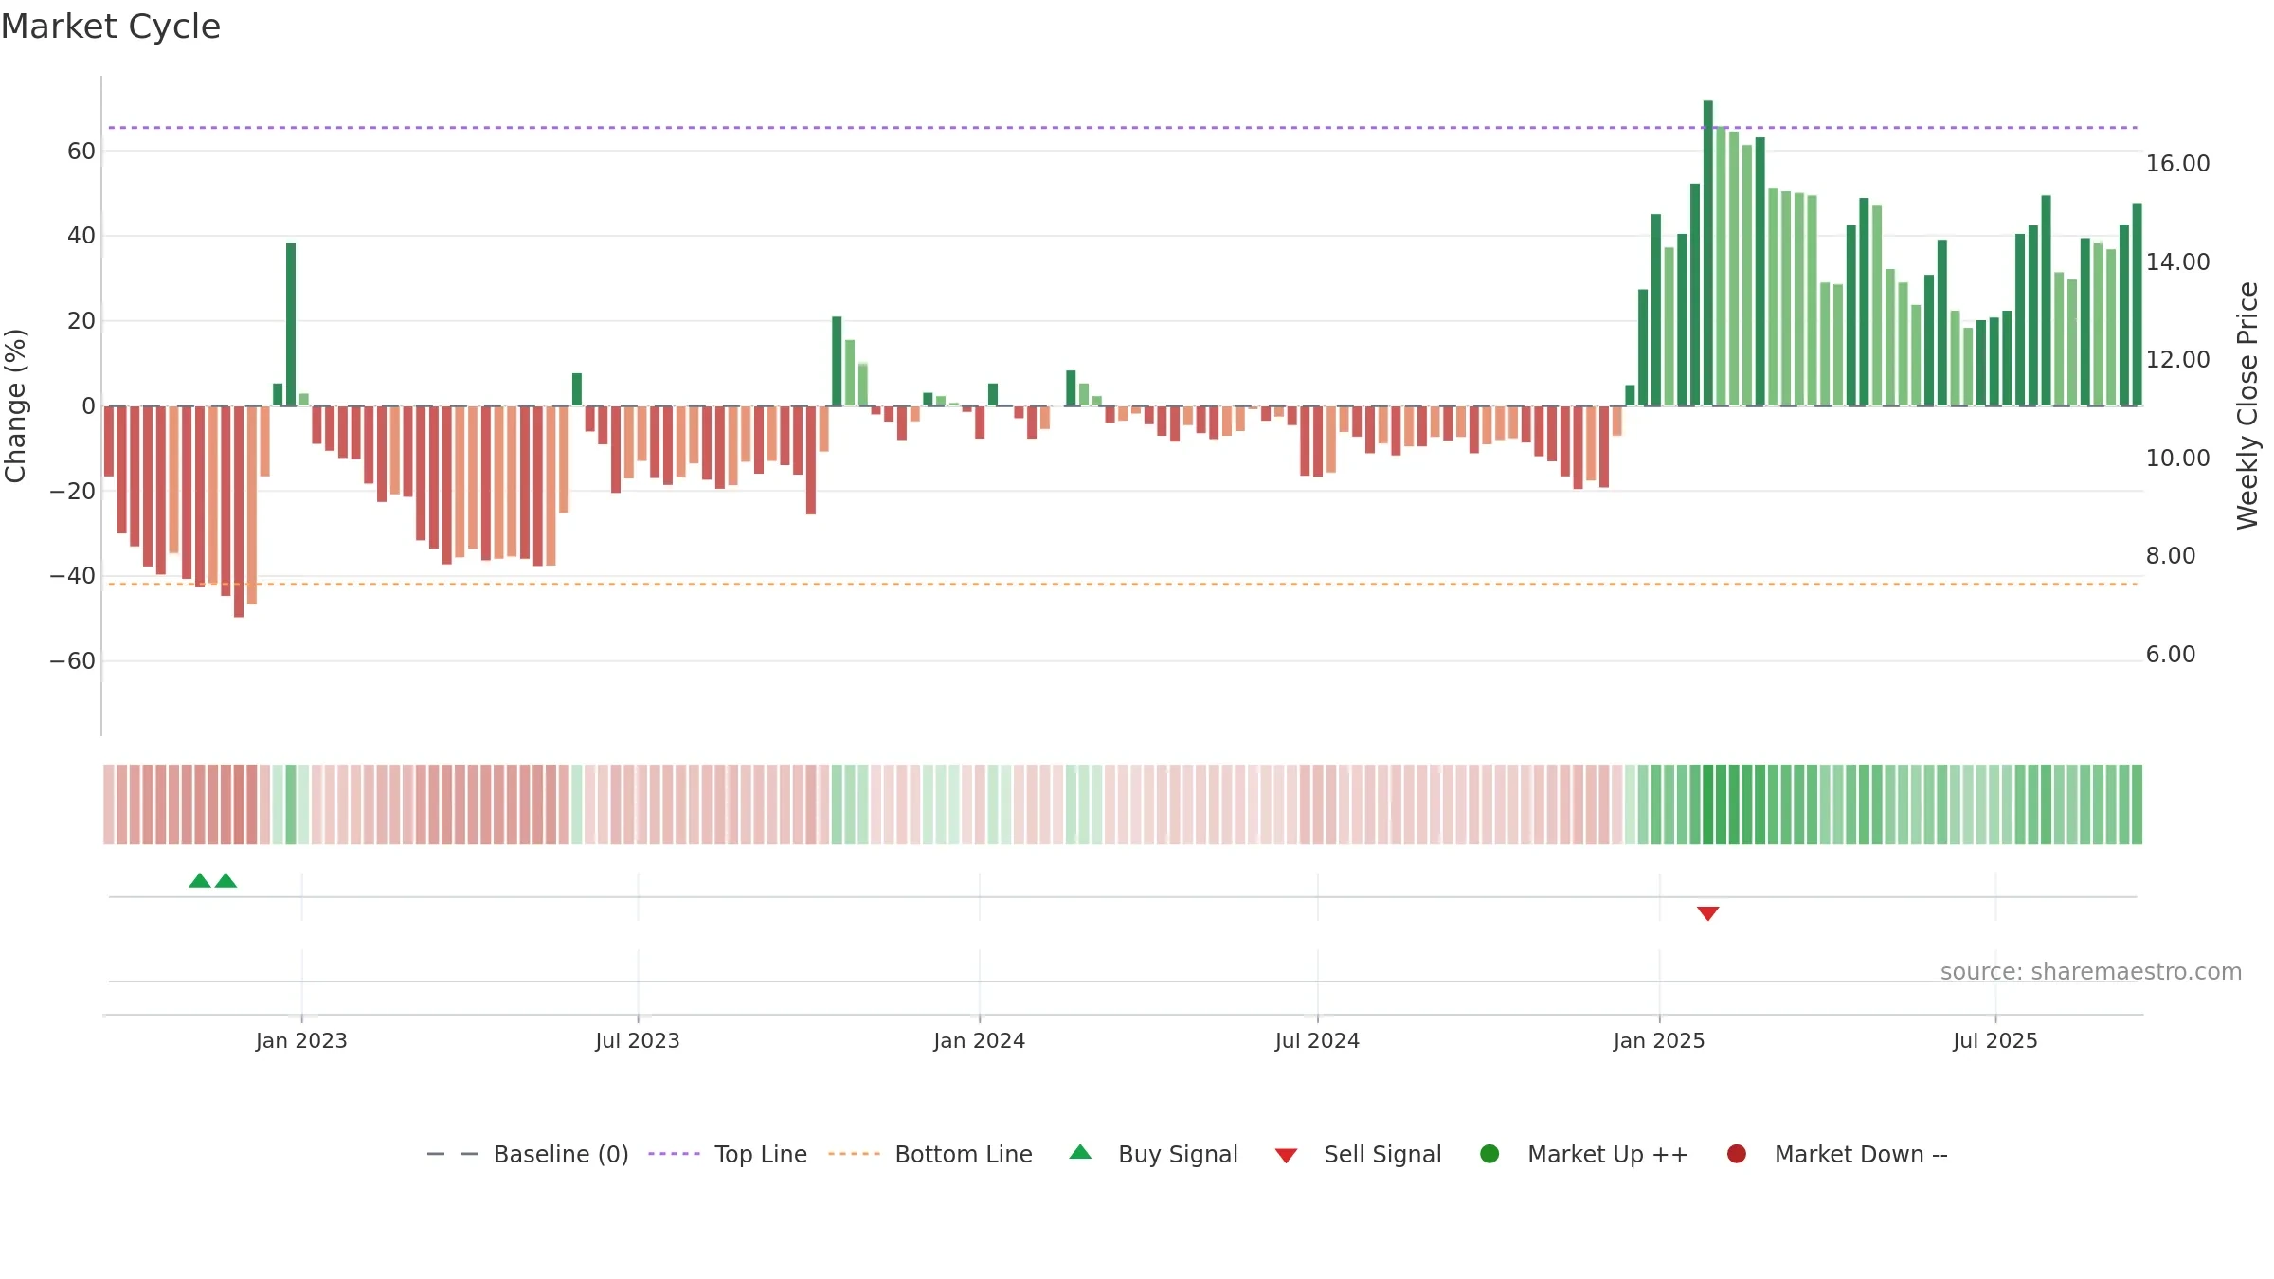This screenshot has width=2274, height=1279.
Task: Toggle the Baseline (0) legend label
Action: pyautogui.click(x=561, y=1154)
